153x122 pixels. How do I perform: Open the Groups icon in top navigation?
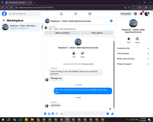(90, 14)
